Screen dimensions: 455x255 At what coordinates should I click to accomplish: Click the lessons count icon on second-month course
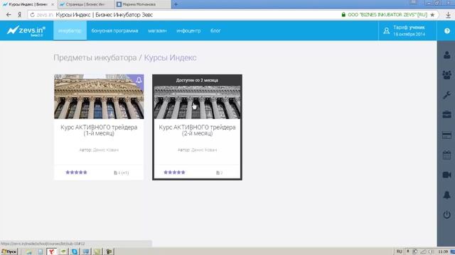pyautogui.click(x=218, y=173)
